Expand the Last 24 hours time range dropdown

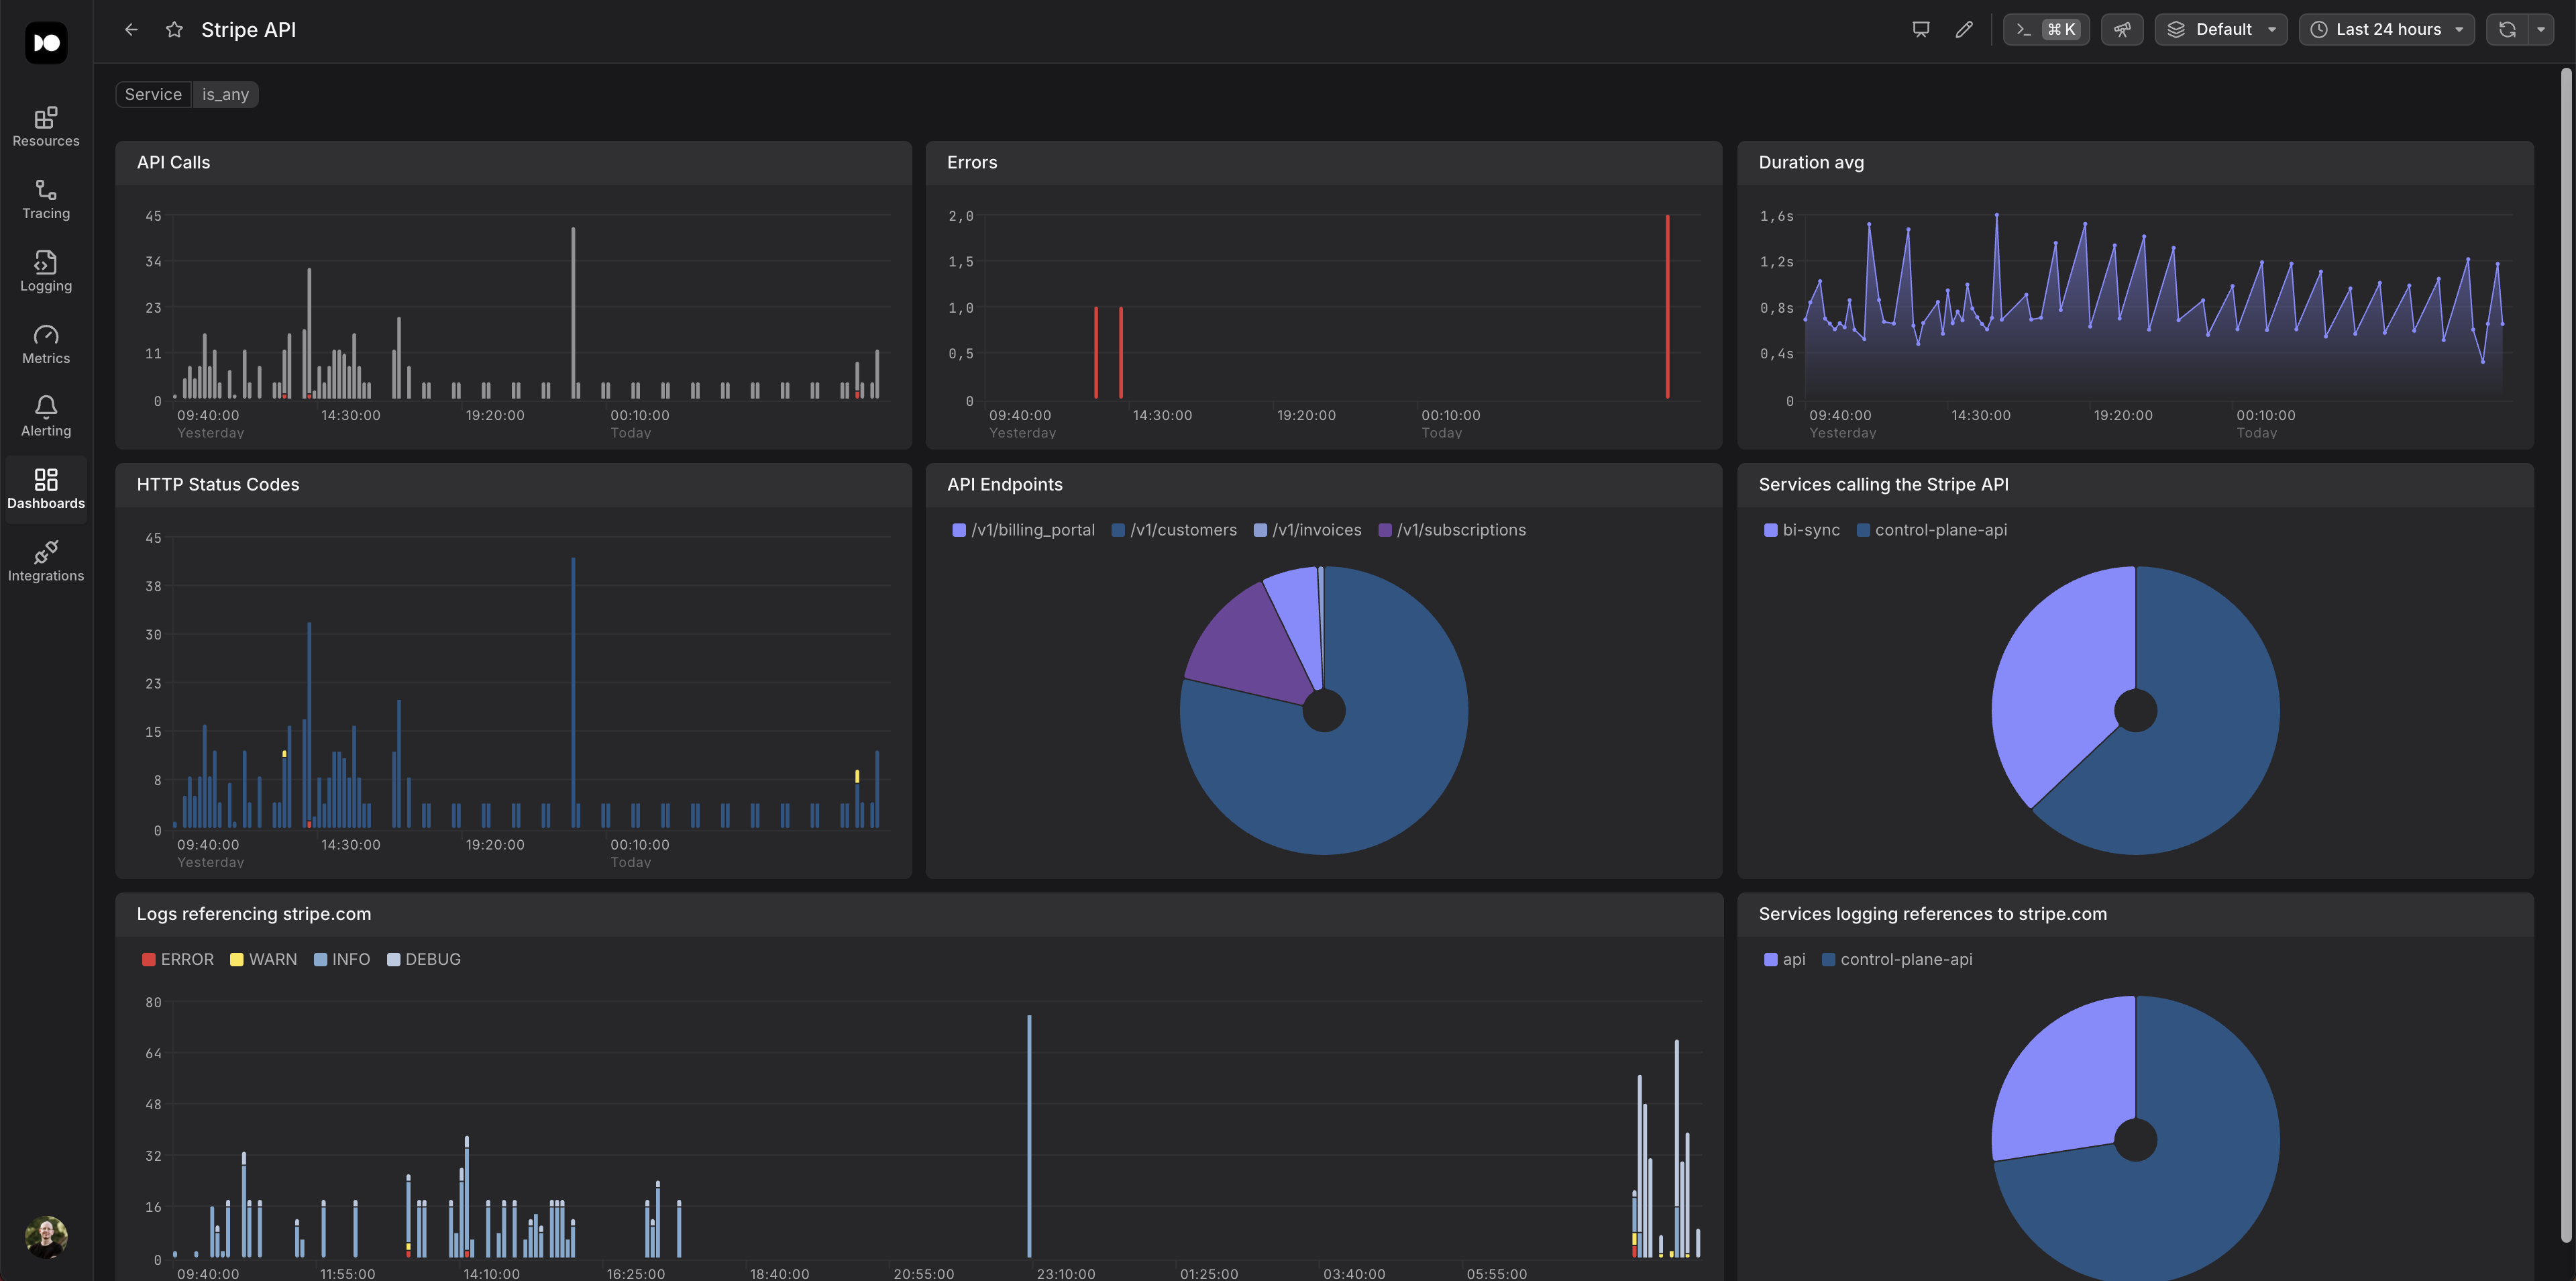2387,29
